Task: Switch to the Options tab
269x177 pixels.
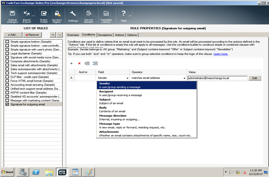Action: click(x=132, y=35)
